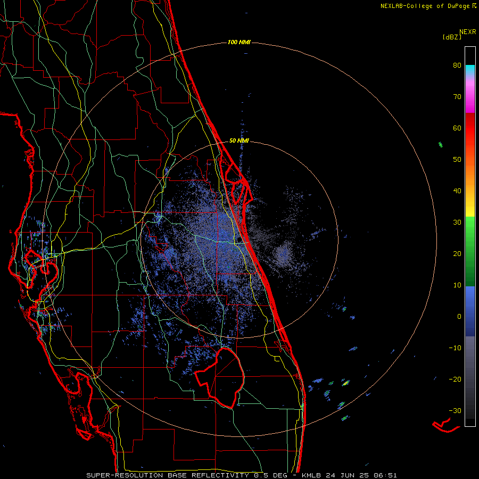Click the yellow-cored radar cell offshore southeast
This screenshot has height=479, width=479.
(x=345, y=383)
